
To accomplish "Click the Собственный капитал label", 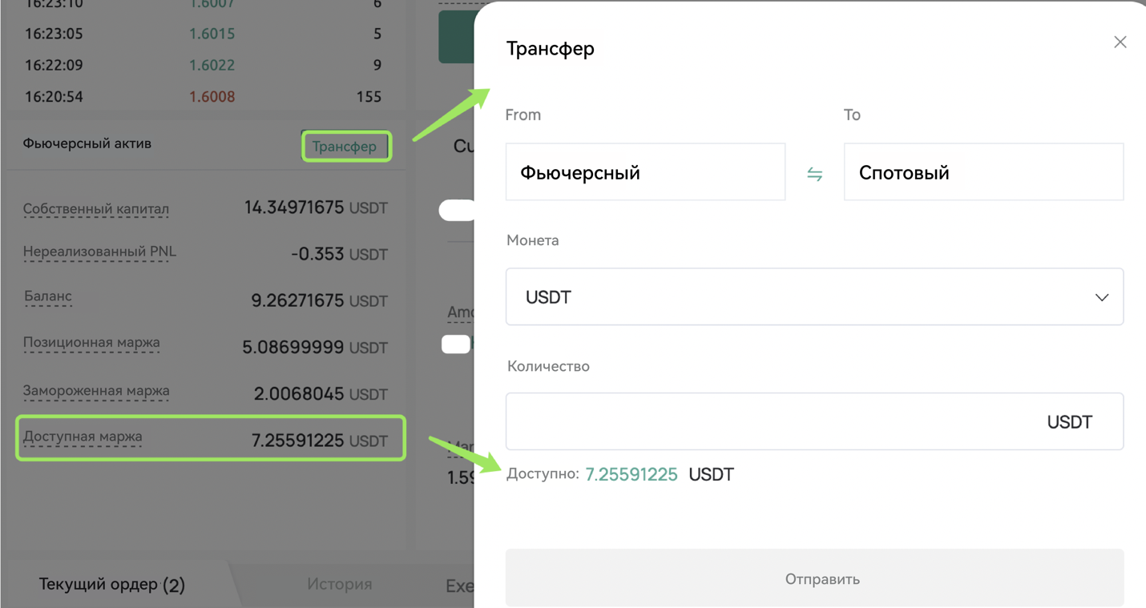I will tap(96, 209).
